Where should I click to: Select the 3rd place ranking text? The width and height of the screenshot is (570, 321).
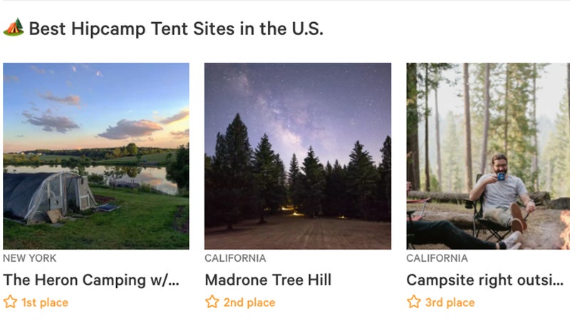tap(450, 302)
